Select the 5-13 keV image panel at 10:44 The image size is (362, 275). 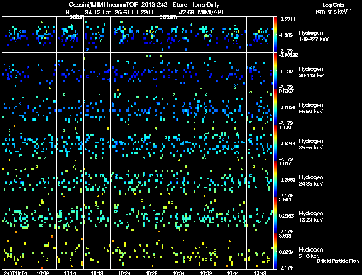click(233, 251)
